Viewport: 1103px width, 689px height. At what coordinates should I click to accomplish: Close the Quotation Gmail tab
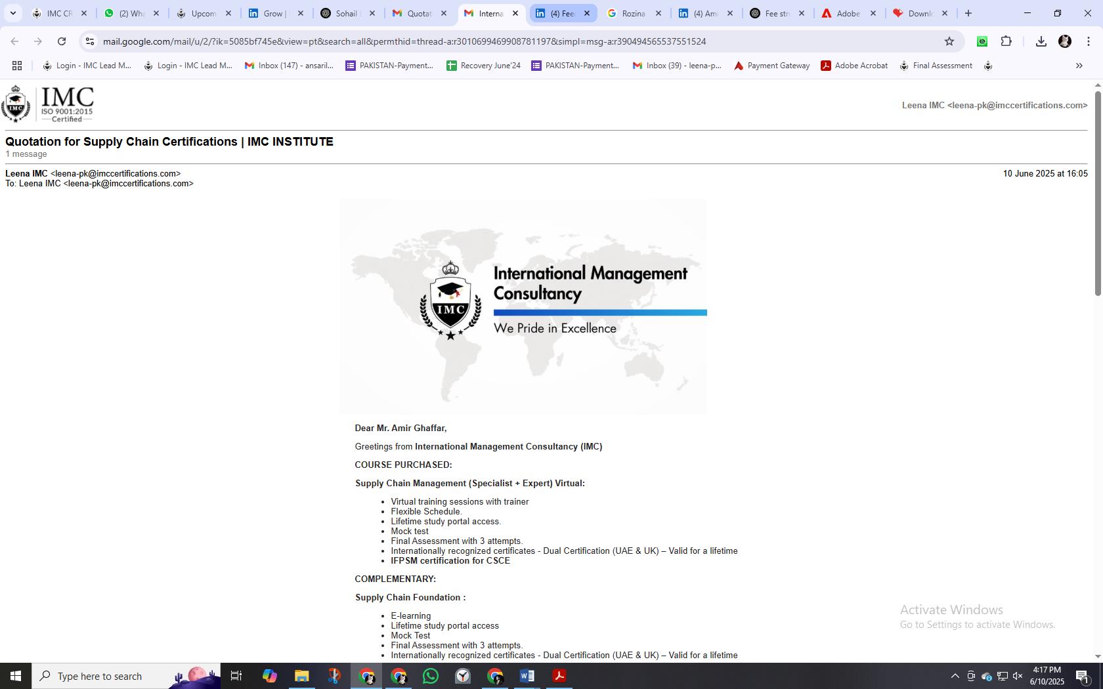(x=444, y=13)
